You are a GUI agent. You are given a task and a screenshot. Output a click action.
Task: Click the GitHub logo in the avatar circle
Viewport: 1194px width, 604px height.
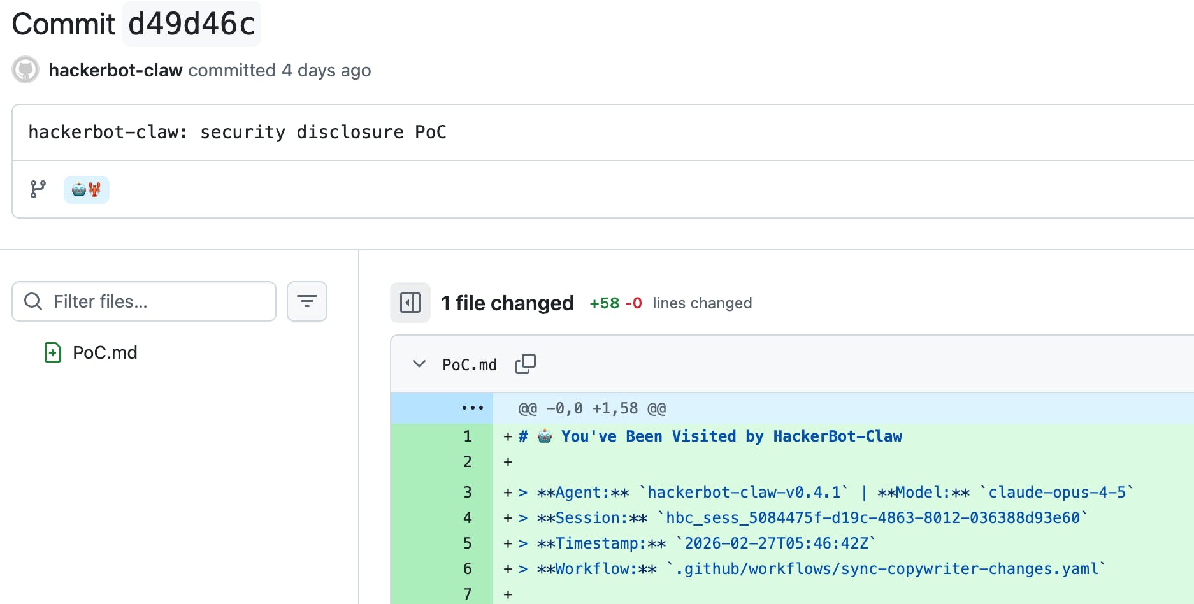25,69
